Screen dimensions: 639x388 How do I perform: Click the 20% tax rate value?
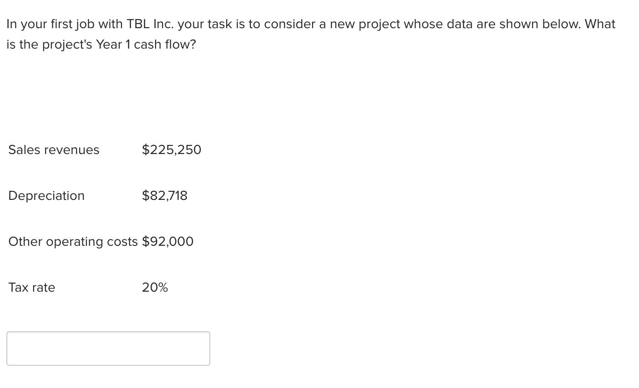154,287
